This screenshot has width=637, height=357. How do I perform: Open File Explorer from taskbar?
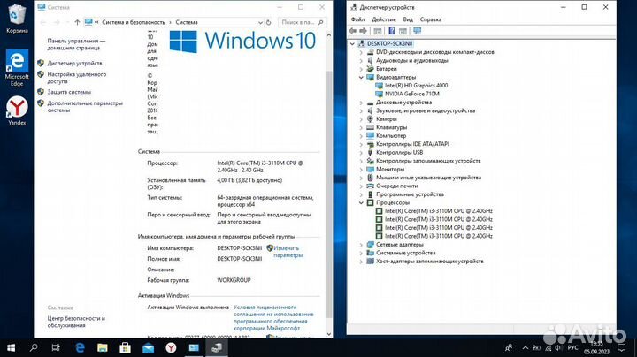tap(103, 347)
